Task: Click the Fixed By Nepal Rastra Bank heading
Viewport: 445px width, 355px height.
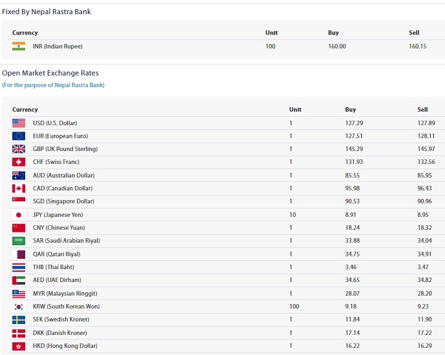Action: coord(47,12)
